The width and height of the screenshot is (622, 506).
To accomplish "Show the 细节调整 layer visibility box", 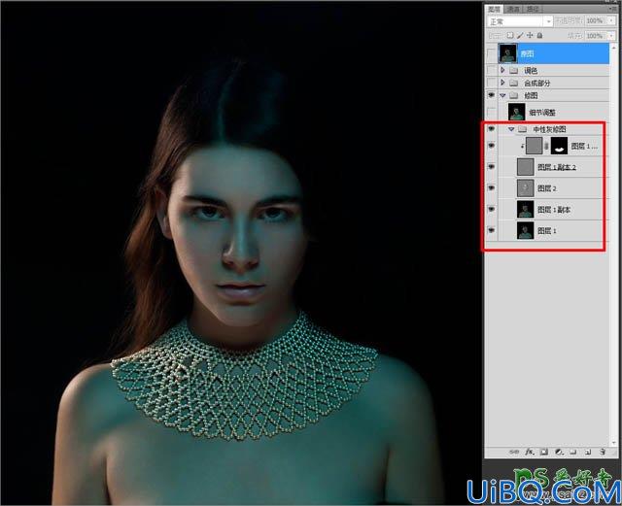I will pos(492,113).
